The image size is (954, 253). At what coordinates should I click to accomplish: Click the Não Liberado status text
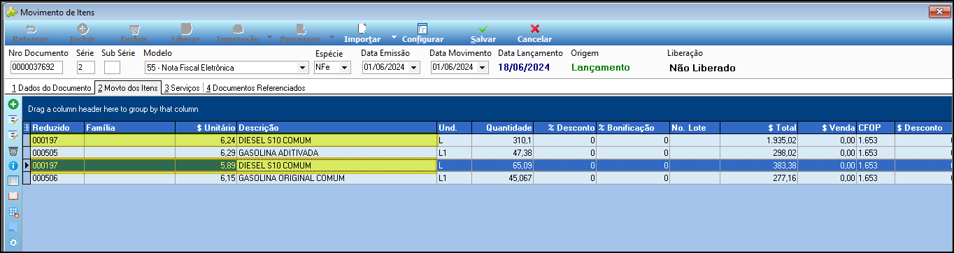pos(702,68)
